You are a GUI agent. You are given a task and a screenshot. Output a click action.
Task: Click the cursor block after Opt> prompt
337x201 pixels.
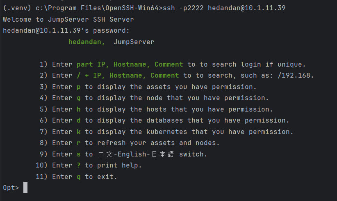click(x=25, y=187)
